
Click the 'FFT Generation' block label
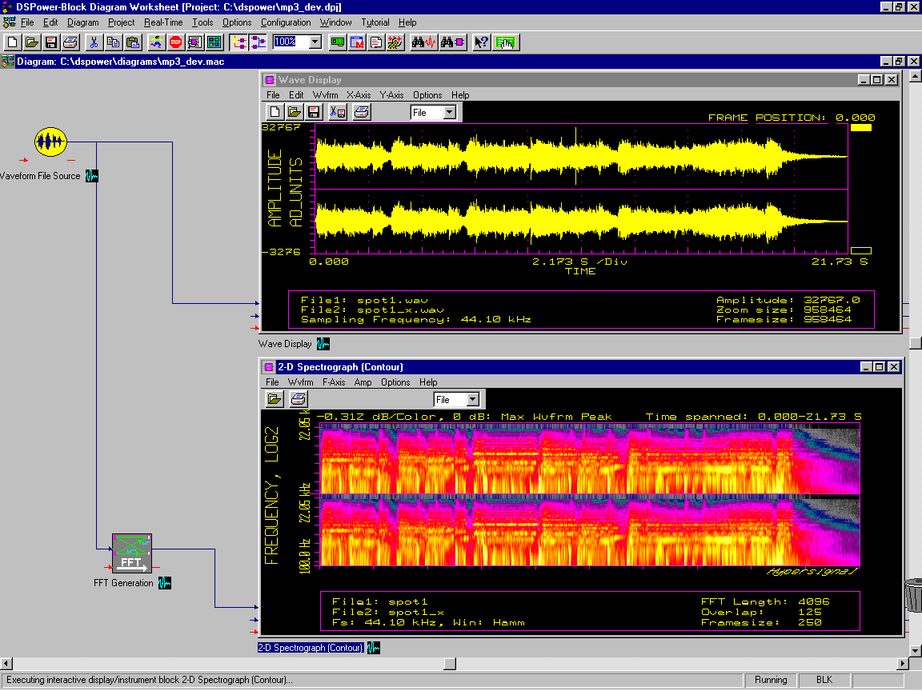pos(123,583)
